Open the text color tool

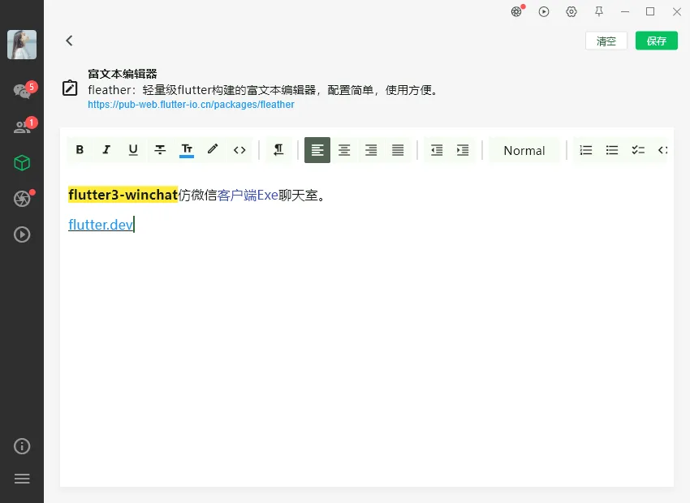point(187,150)
